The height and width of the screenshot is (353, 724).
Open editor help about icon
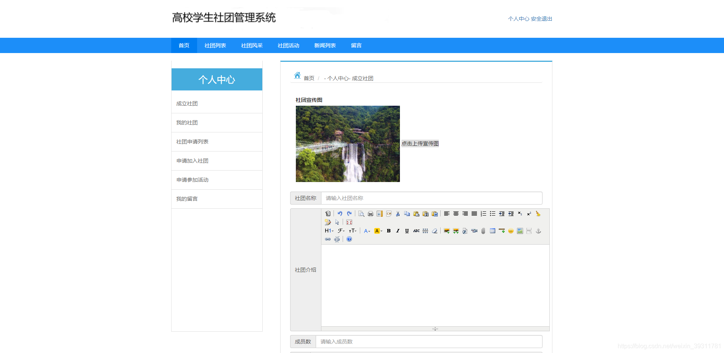point(349,239)
